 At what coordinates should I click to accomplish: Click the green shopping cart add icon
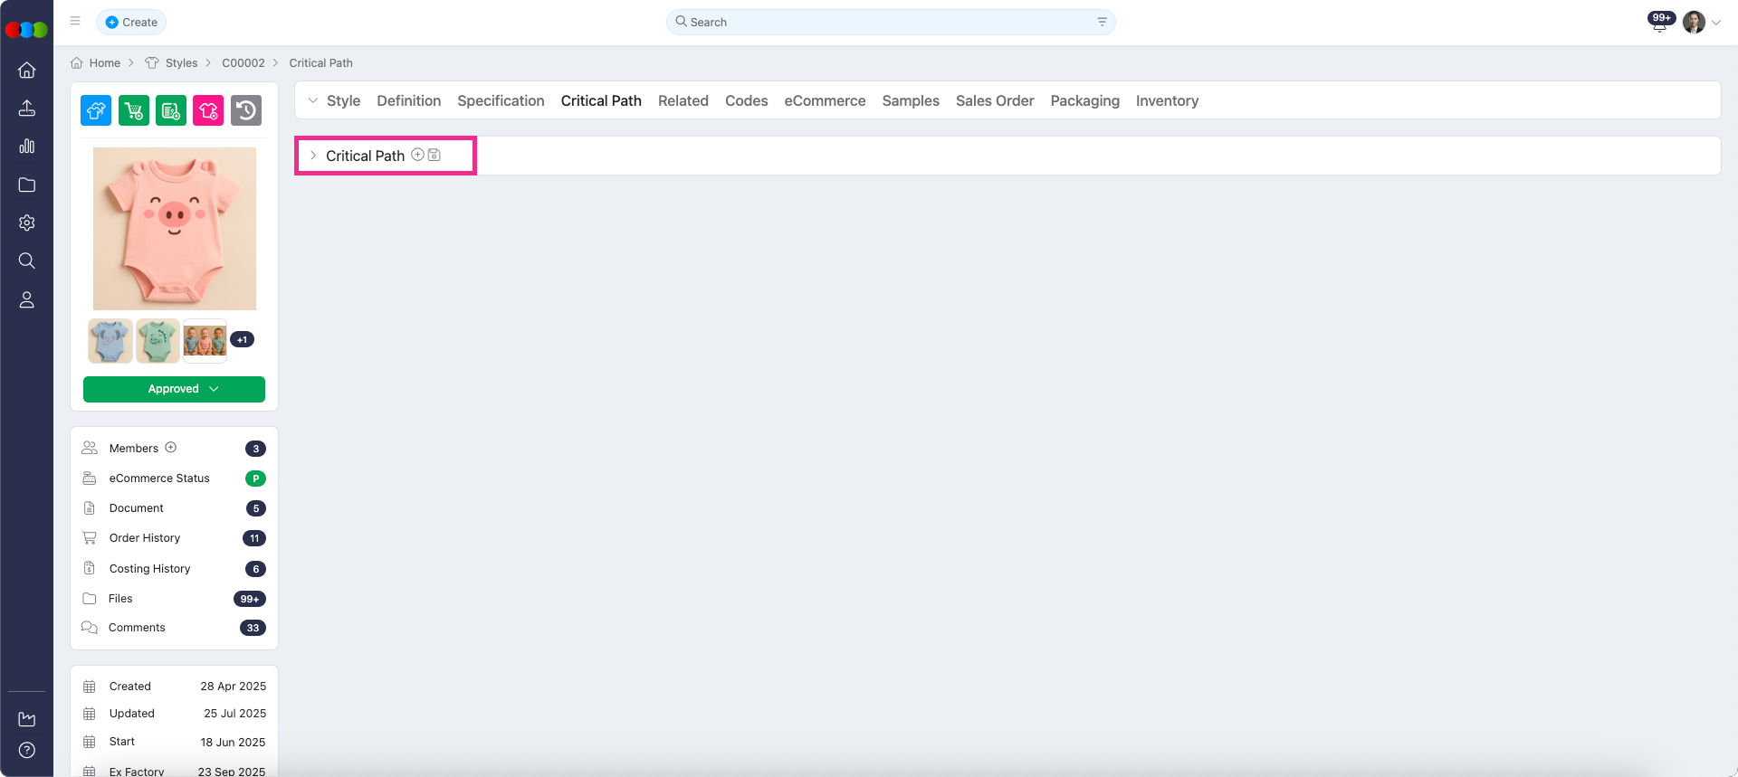(x=134, y=110)
